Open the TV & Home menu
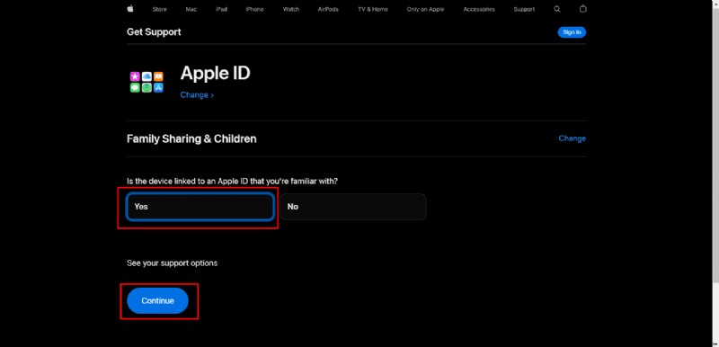 pos(373,9)
